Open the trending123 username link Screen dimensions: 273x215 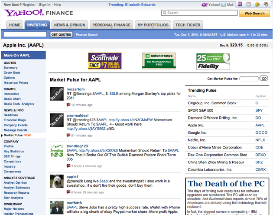[x=77, y=146]
